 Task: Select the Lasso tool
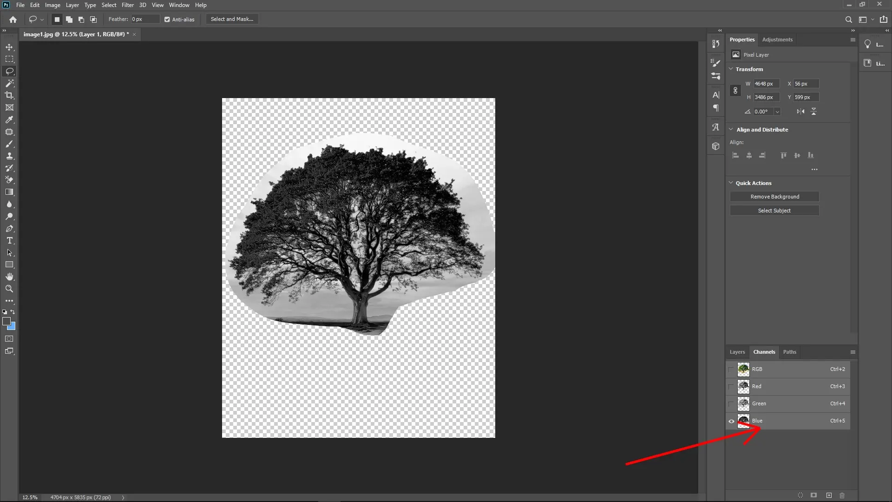(9, 71)
